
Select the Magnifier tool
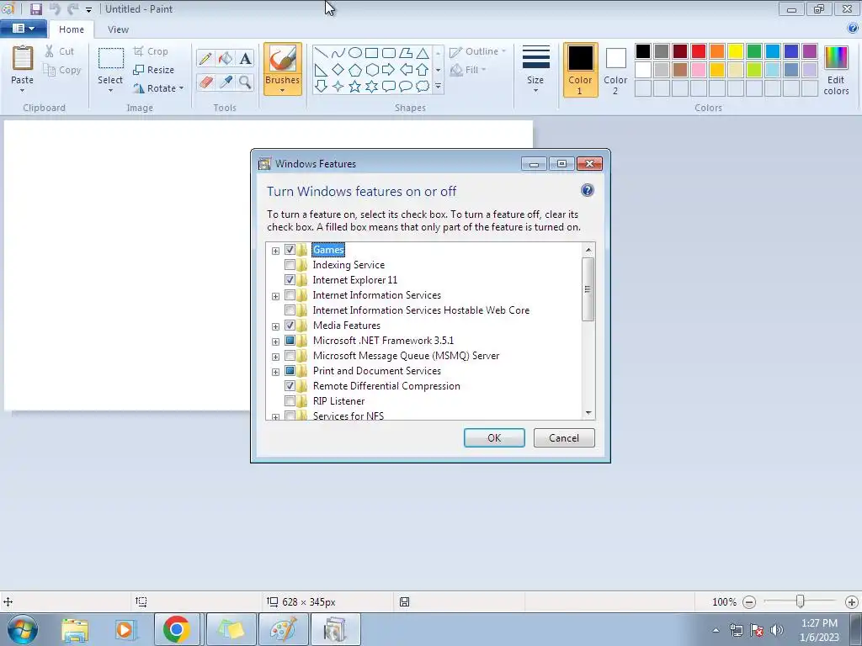245,82
